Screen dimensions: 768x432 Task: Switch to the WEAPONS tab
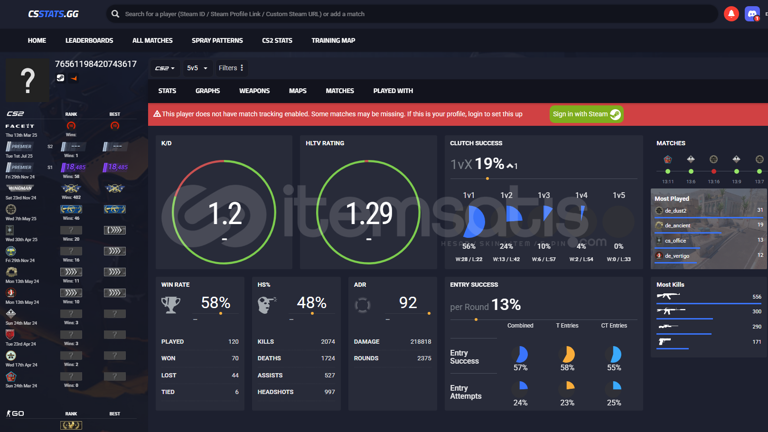tap(254, 91)
